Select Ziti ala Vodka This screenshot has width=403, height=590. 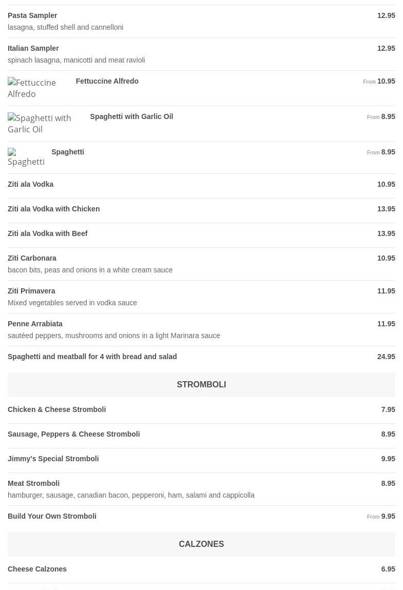[31, 184]
